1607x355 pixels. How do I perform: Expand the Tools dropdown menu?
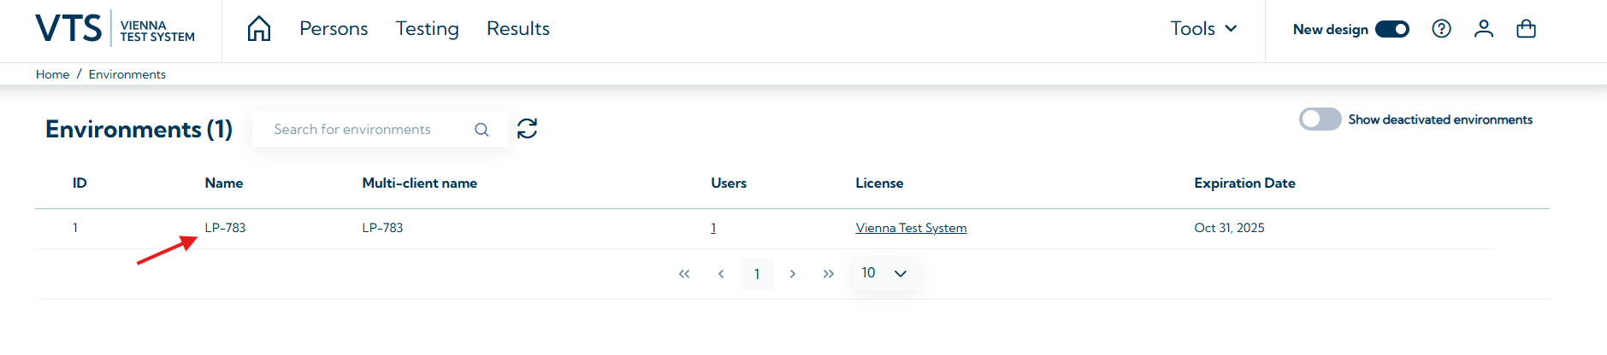[1203, 29]
